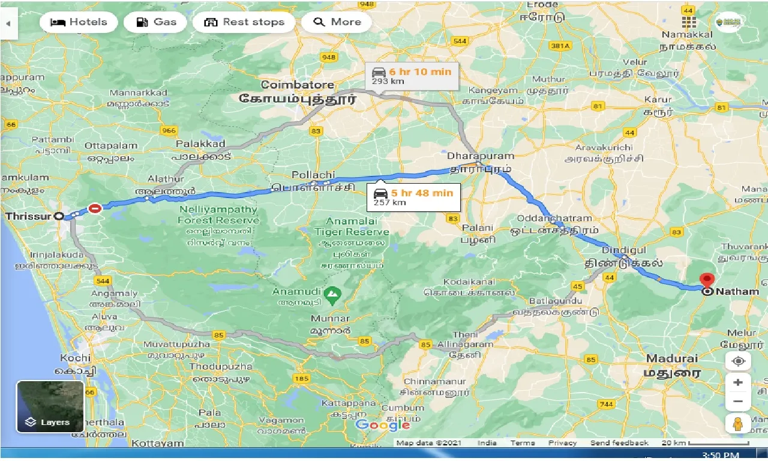The image size is (768, 461).
Task: Search for Hotels nearby
Action: point(79,22)
